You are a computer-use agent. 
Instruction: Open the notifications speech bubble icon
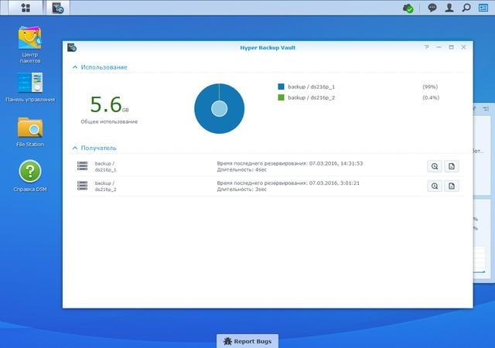[x=432, y=8]
